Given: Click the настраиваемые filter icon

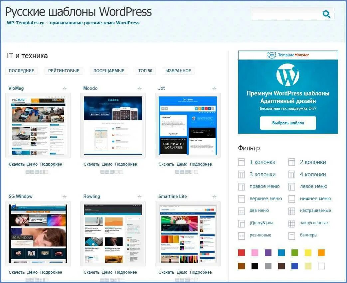Looking at the screenshot, I should click(x=292, y=211).
